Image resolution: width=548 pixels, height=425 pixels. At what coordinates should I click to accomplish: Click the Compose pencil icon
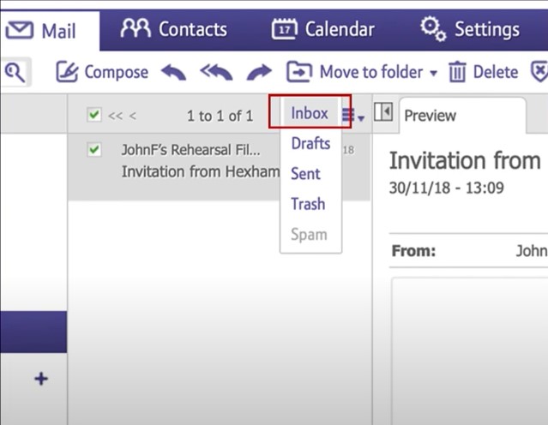click(x=66, y=72)
